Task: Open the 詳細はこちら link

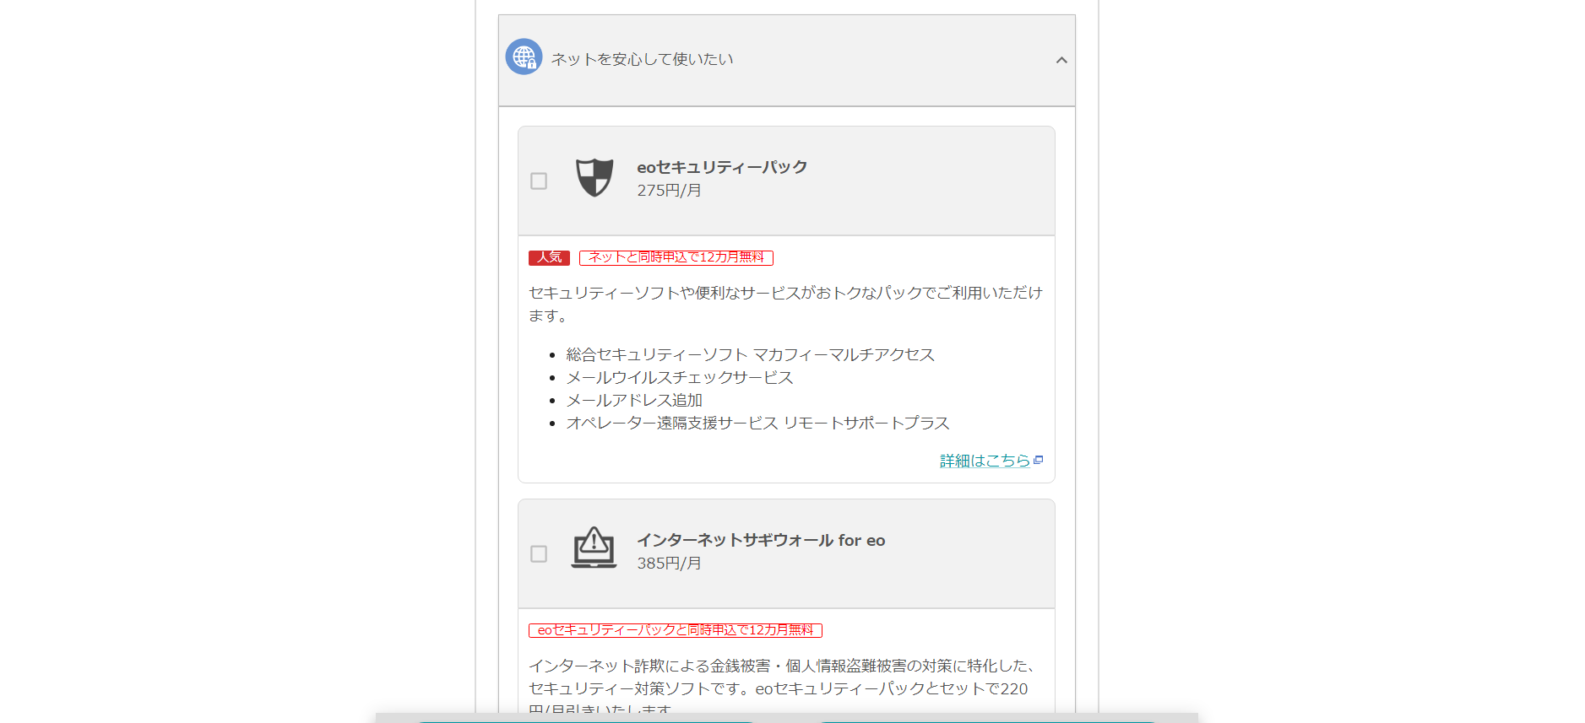Action: click(985, 461)
